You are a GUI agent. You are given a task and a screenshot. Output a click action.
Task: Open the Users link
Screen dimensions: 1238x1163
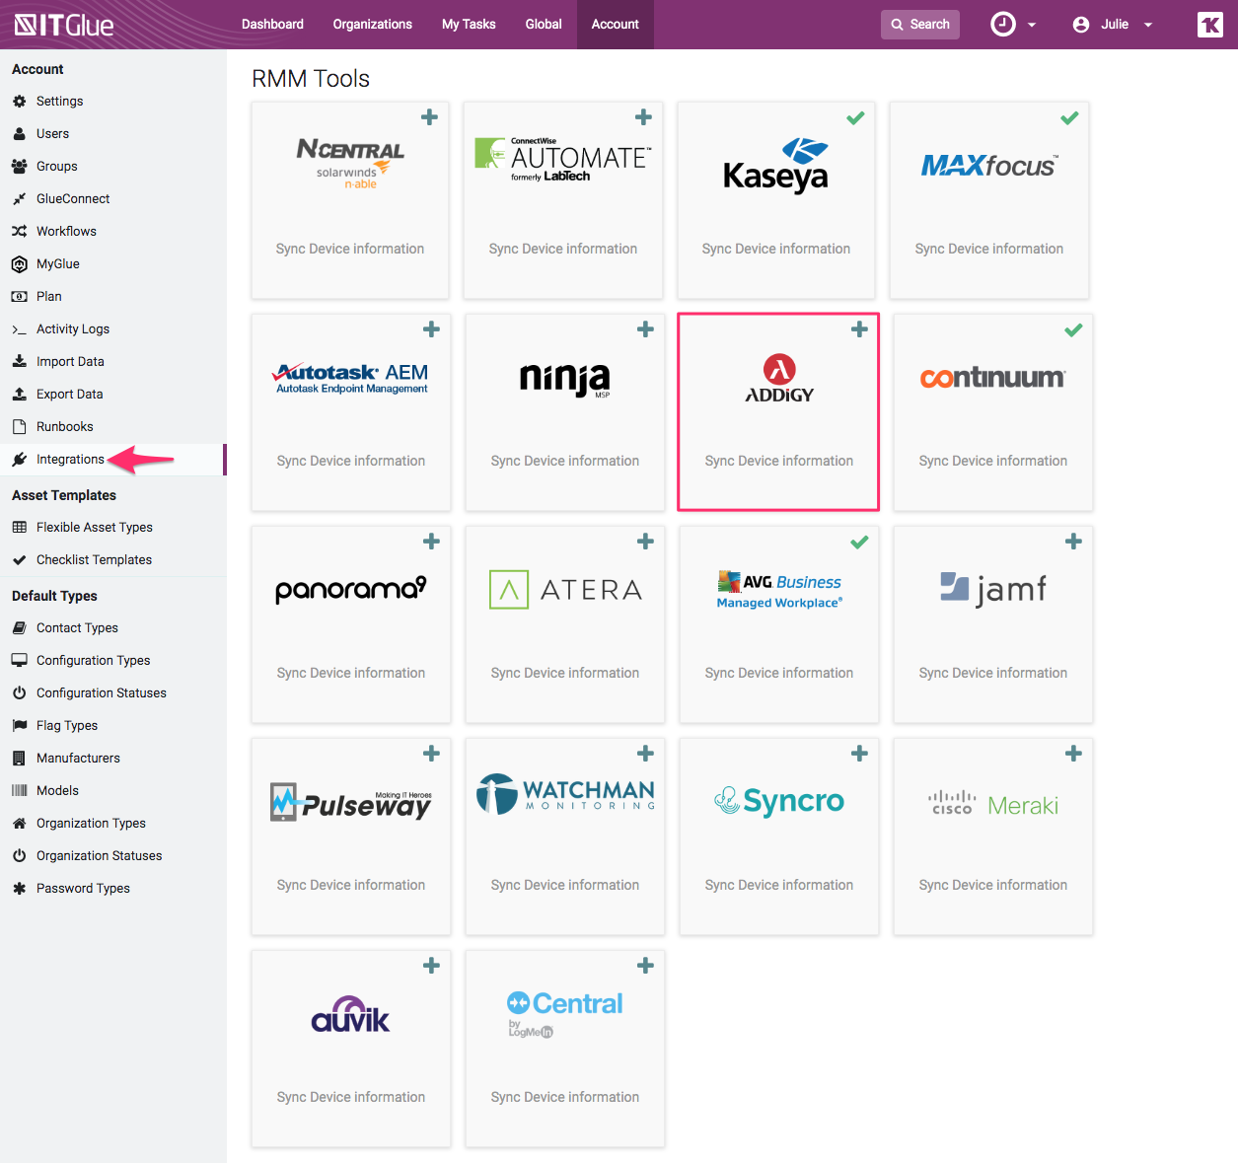coord(52,134)
